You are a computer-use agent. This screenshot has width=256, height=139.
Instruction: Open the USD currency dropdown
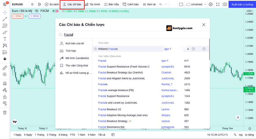tap(250, 11)
